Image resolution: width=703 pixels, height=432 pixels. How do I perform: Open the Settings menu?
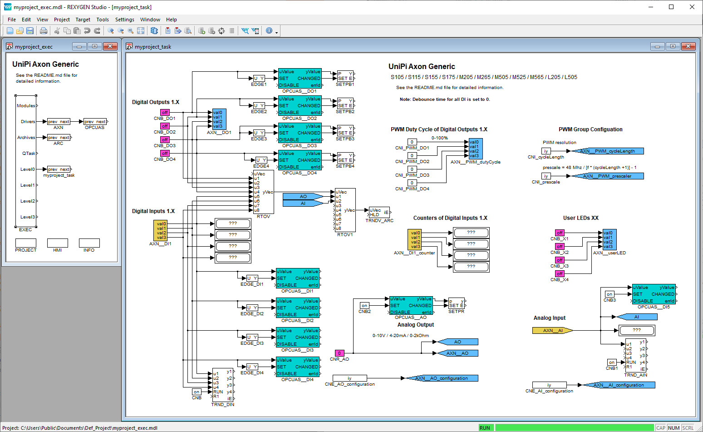125,20
